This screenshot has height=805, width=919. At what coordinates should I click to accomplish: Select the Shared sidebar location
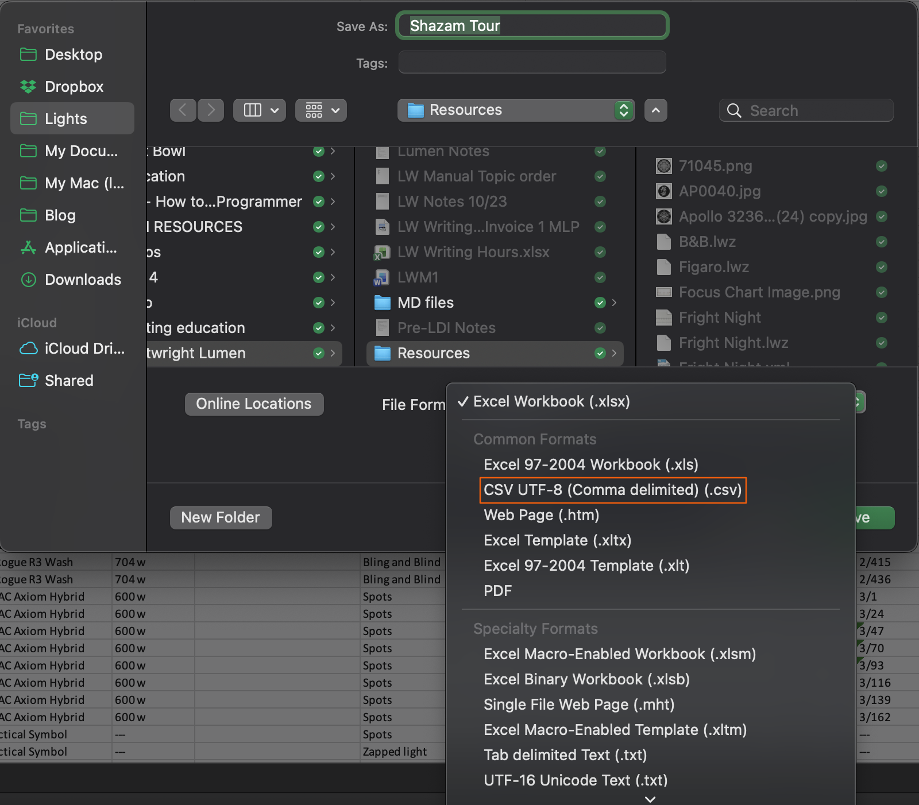point(69,381)
